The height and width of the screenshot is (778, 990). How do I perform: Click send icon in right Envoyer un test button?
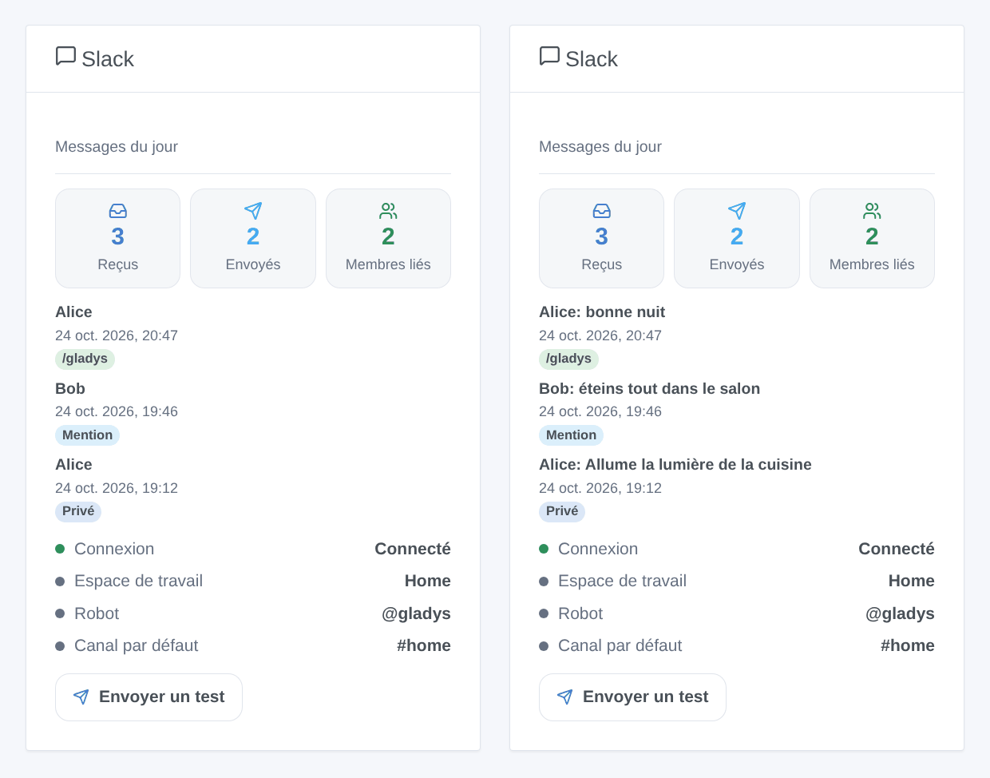pos(565,697)
